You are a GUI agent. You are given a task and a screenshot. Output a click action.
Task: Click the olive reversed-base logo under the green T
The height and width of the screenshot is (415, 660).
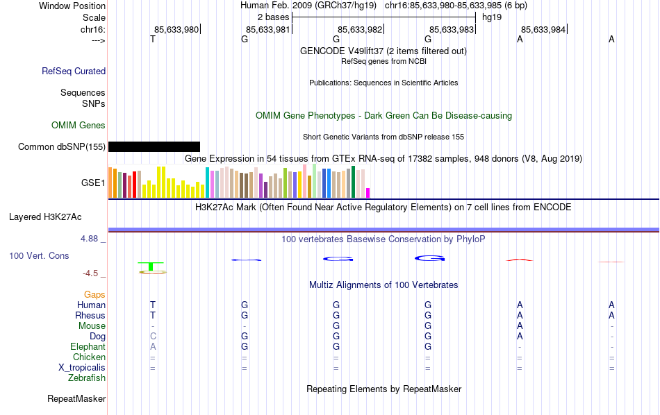click(153, 273)
